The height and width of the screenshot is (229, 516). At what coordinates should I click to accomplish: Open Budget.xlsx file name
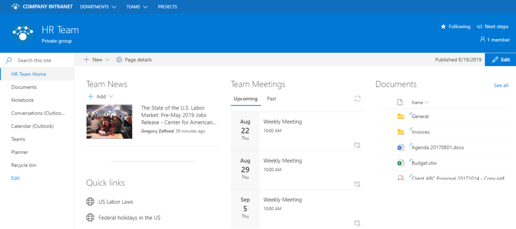point(424,163)
